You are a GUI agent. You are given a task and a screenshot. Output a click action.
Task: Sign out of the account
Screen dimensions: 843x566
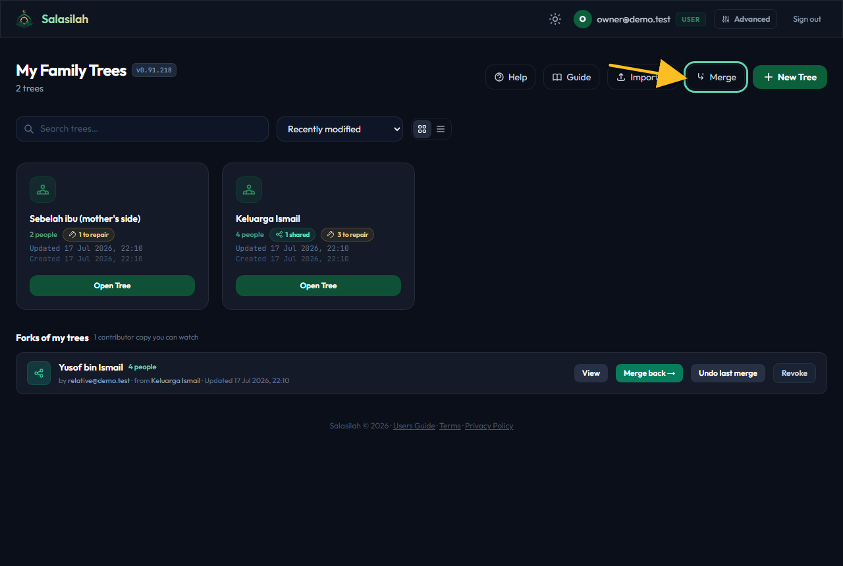pyautogui.click(x=807, y=19)
